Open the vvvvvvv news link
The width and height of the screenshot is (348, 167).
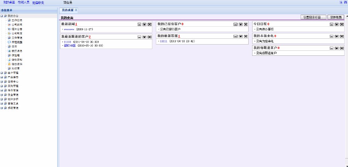(x=69, y=29)
